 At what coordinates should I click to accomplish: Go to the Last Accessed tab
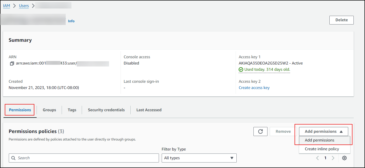click(149, 110)
